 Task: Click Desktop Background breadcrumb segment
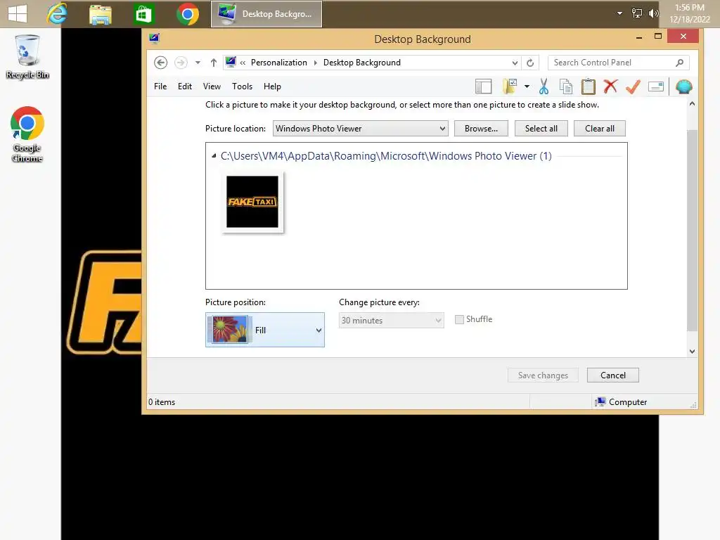tap(362, 63)
